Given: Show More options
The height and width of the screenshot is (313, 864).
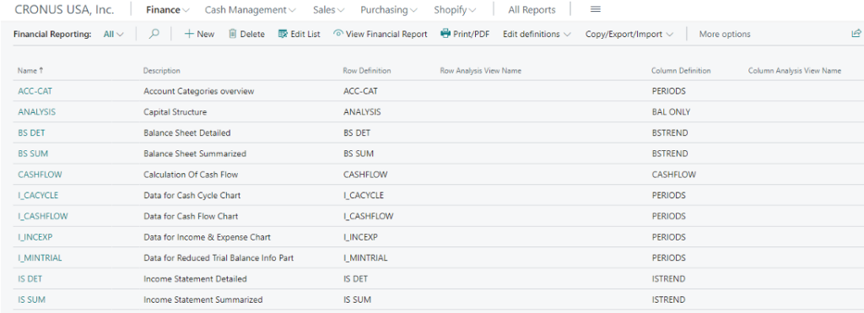Looking at the screenshot, I should (x=725, y=34).
